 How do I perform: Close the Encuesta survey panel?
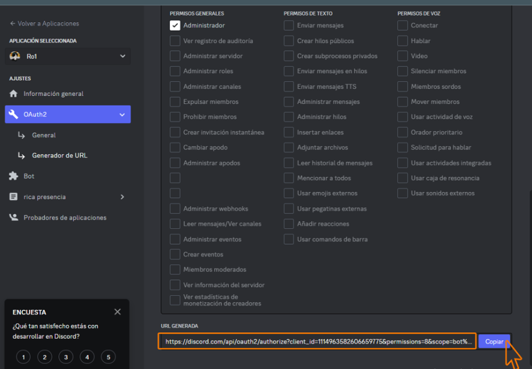(117, 312)
